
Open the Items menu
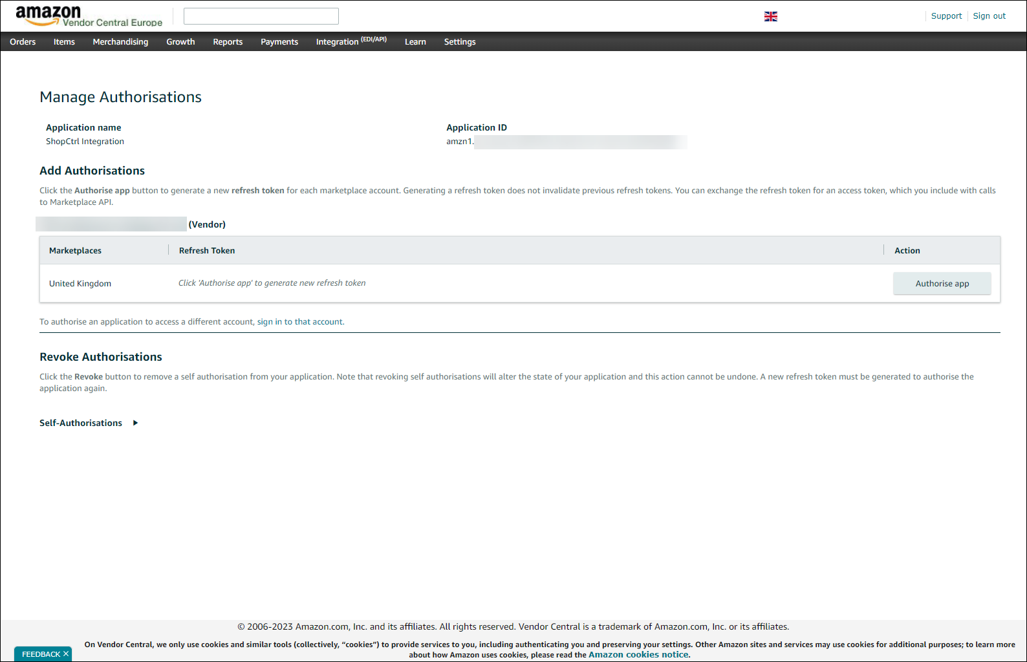(64, 41)
